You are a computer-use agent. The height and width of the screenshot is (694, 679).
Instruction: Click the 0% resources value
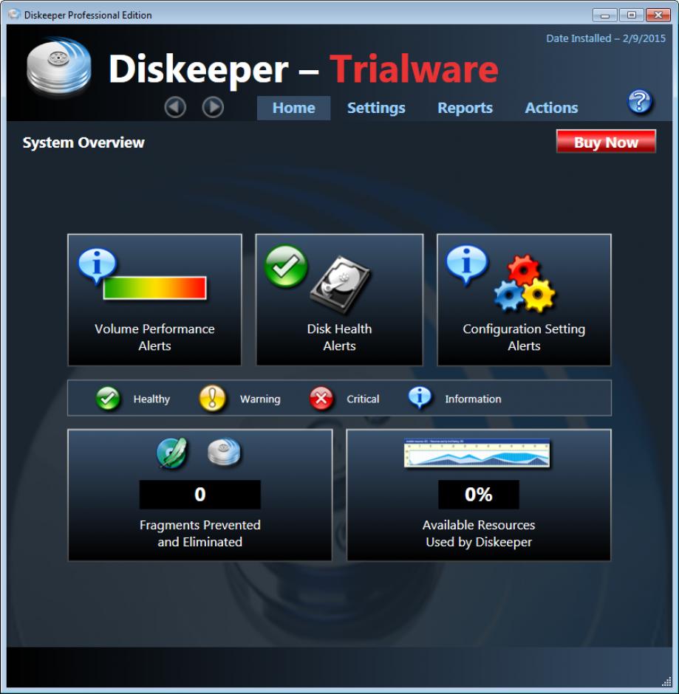(479, 495)
